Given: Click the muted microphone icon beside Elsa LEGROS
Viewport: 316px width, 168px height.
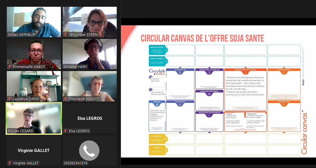Looking at the screenshot, I should 65,131.
